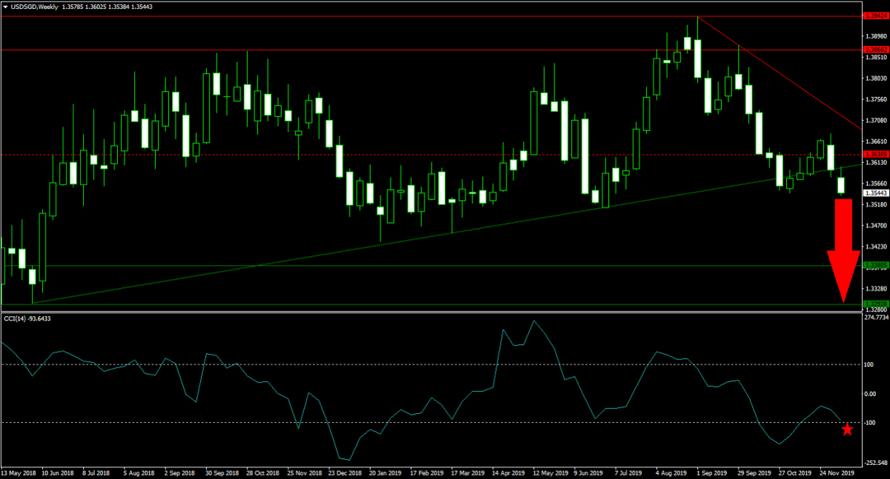The image size is (890, 479).
Task: Click the triangle beside USDSGD,Weekly title
Action: click(x=5, y=6)
